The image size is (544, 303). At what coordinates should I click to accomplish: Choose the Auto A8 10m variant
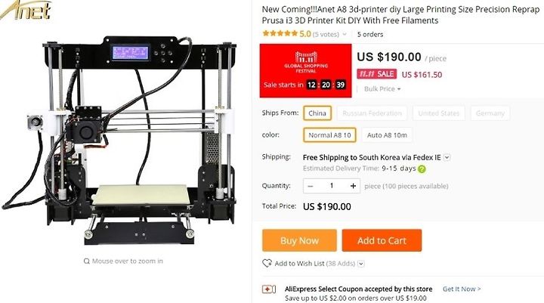coord(387,135)
